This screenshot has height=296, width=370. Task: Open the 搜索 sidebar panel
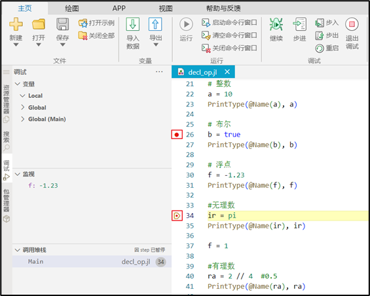7,140
